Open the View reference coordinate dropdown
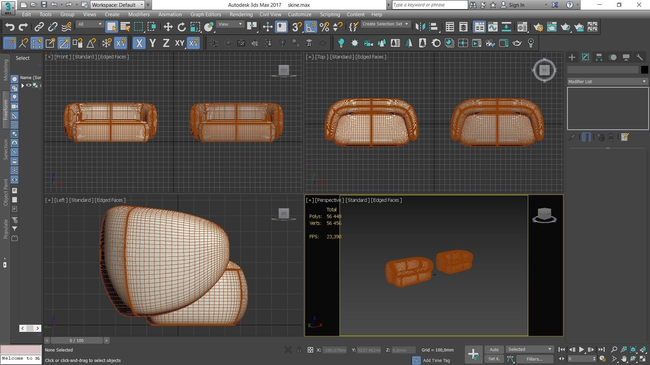 click(230, 24)
